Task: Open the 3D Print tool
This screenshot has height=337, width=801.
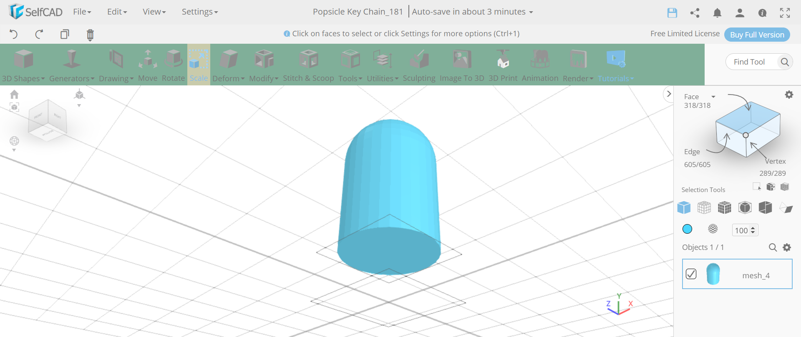Action: click(503, 65)
